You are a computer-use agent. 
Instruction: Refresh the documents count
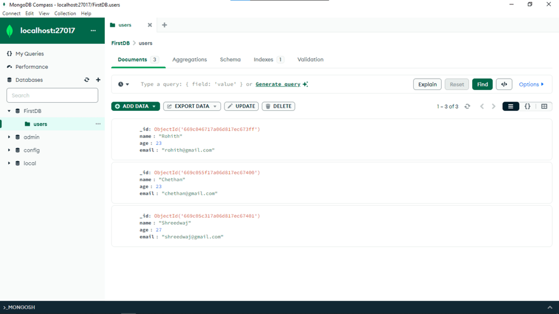(467, 106)
